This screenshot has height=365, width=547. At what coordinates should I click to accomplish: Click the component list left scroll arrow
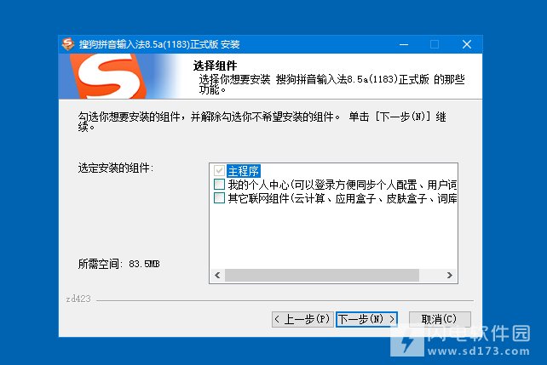[x=217, y=275]
